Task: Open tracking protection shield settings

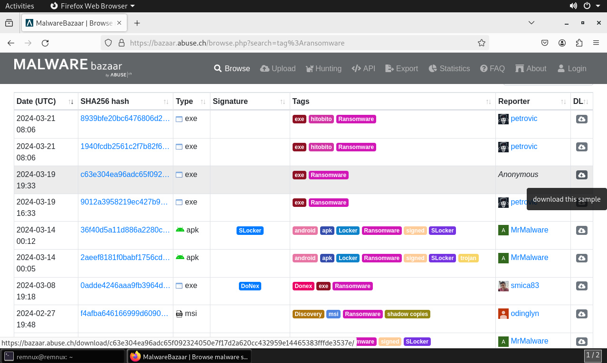Action: pos(108,43)
